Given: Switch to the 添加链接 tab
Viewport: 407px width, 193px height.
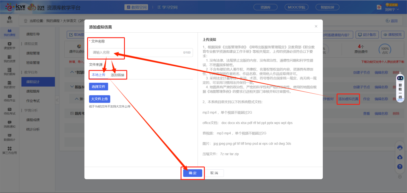Looking at the screenshot, I should coord(117,75).
